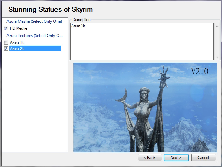The width and height of the screenshot is (222, 167).
Task: Select the highlighted Azura 2k row
Action: (35, 49)
